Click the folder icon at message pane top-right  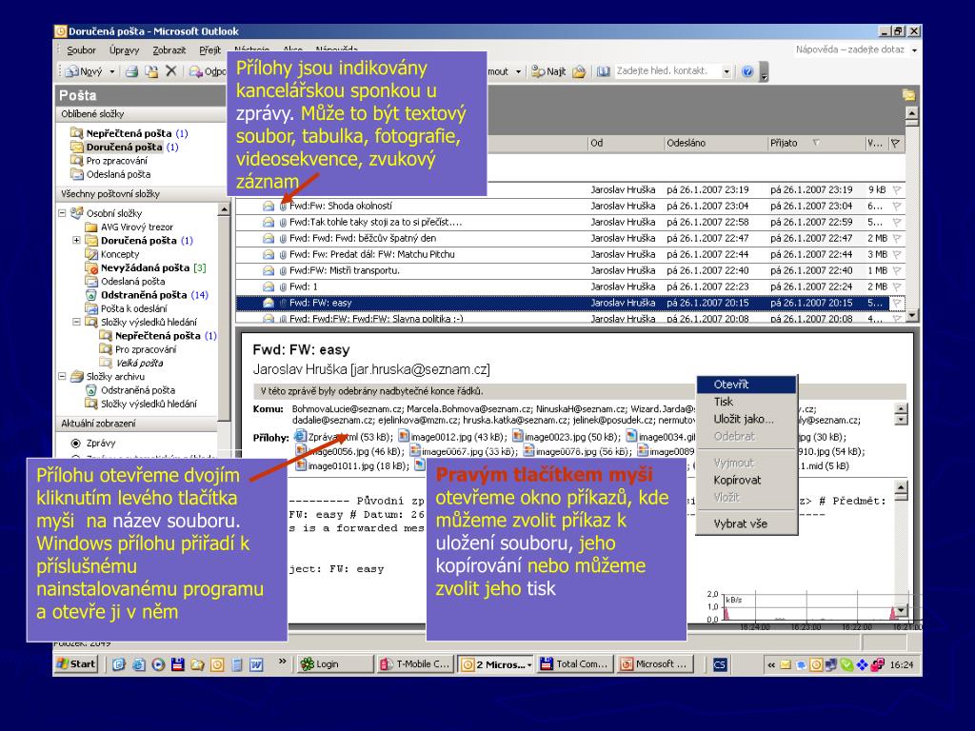(908, 94)
